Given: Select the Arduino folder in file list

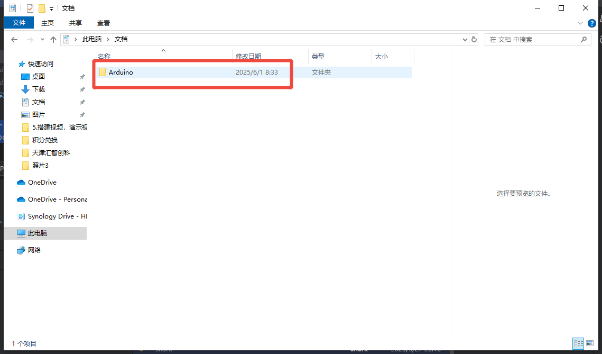Looking at the screenshot, I should click(x=121, y=72).
